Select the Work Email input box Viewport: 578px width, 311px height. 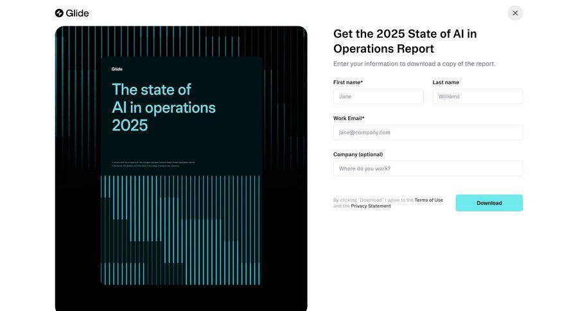tap(428, 132)
